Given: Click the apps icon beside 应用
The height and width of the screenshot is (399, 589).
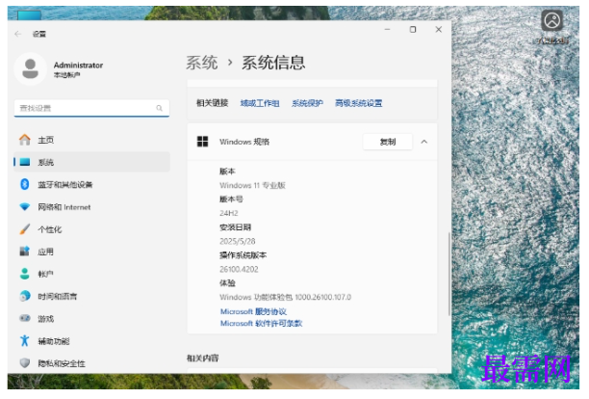Looking at the screenshot, I should pos(25,252).
